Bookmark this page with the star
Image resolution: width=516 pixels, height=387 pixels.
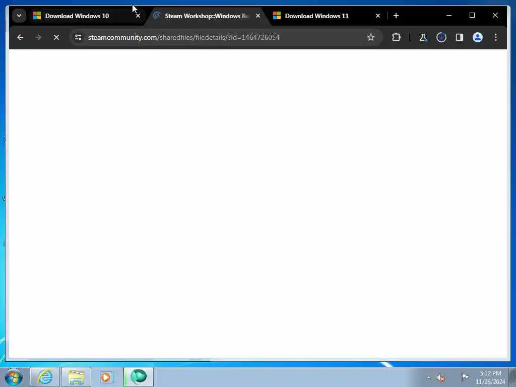click(371, 37)
